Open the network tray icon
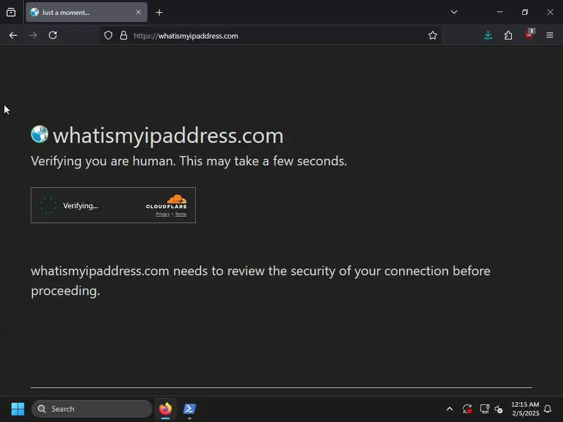The image size is (563, 422). click(x=484, y=409)
